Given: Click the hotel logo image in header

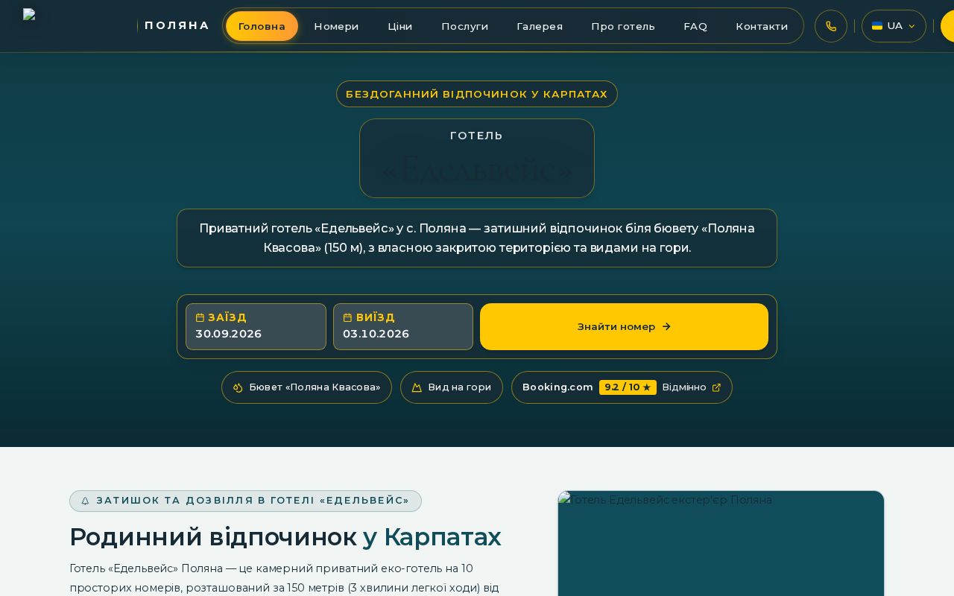Looking at the screenshot, I should click(x=30, y=14).
